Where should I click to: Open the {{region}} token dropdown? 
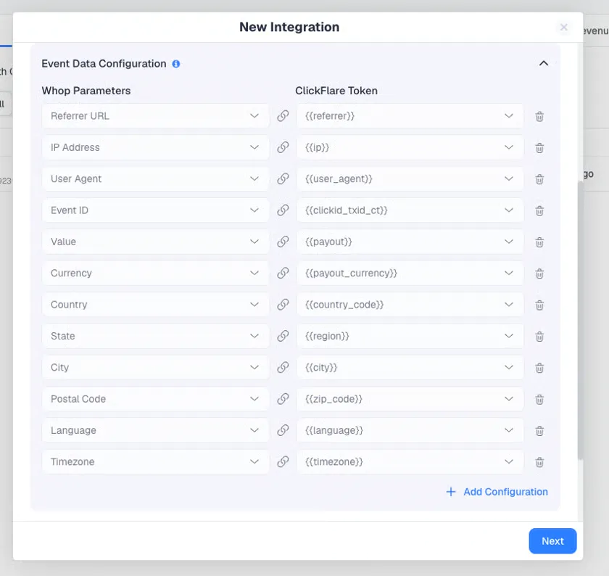tap(410, 336)
